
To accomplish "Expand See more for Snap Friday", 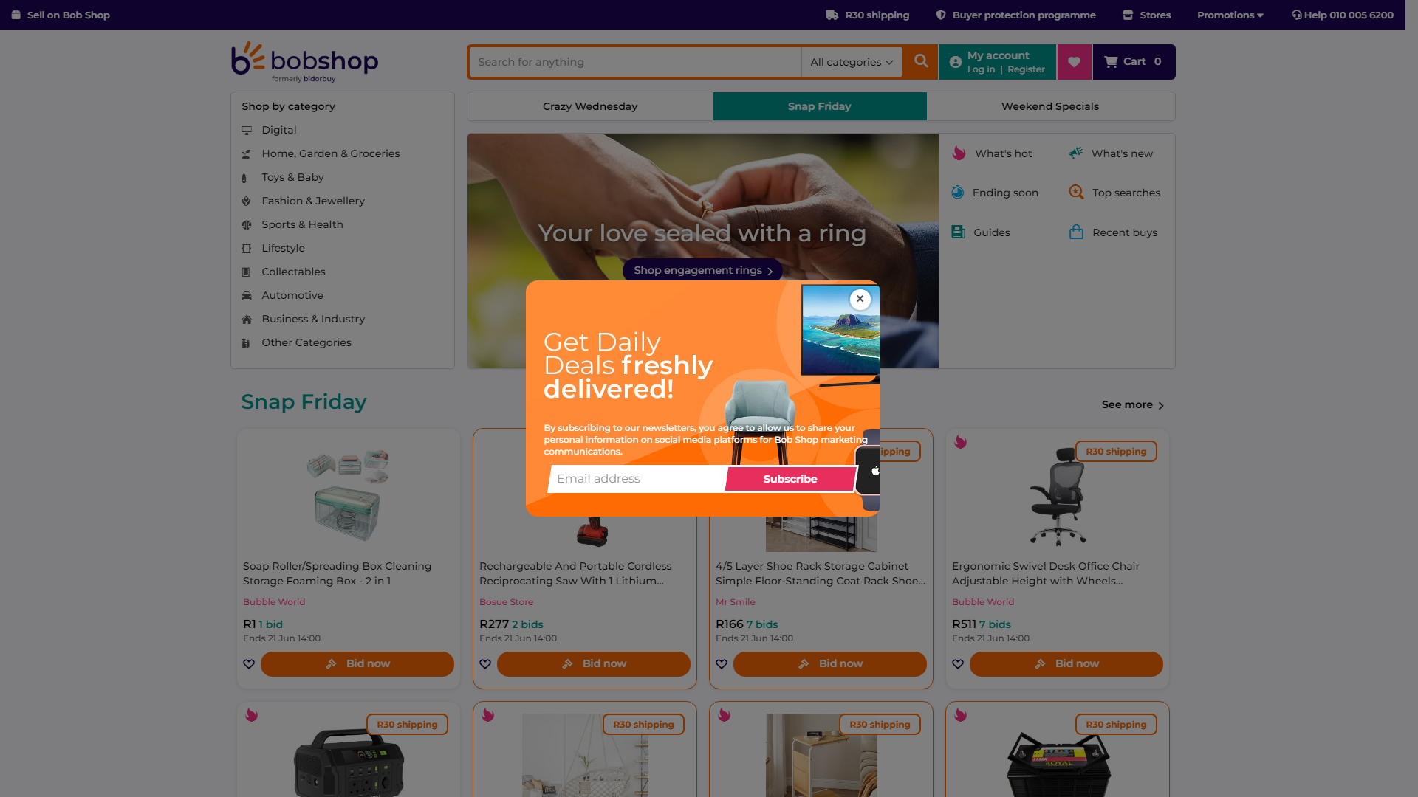I will [x=1133, y=405].
